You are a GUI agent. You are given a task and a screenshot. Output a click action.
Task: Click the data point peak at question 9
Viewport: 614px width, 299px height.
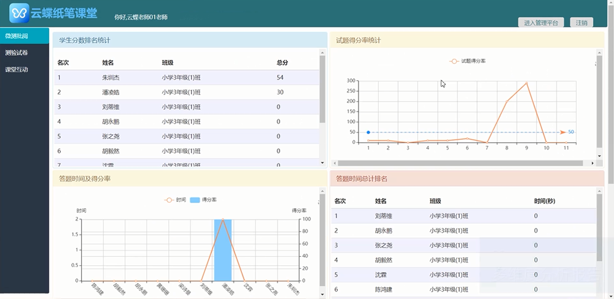click(526, 83)
